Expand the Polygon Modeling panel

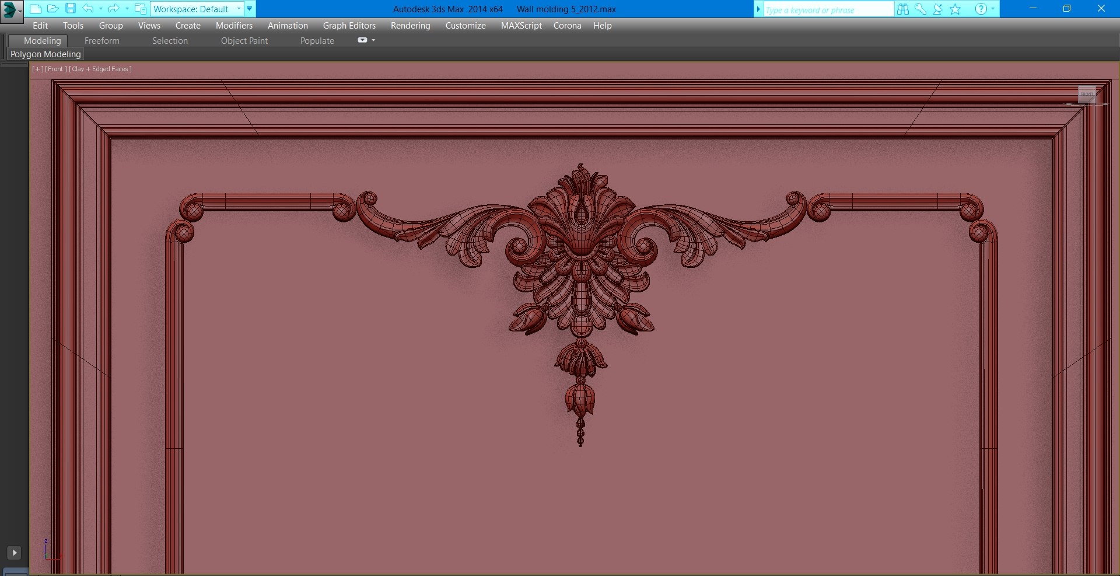[x=45, y=54]
